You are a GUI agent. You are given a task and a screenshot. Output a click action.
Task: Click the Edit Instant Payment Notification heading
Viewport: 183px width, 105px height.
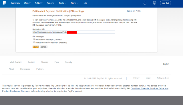pyautogui.click(x=58, y=11)
